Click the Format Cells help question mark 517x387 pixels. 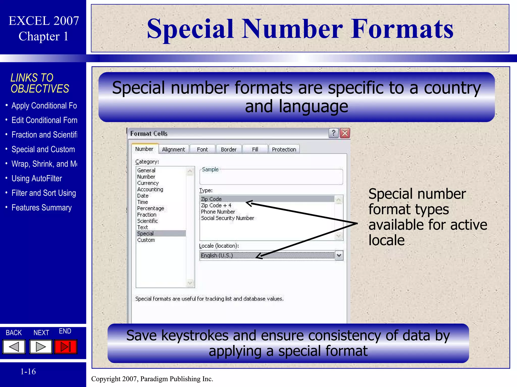[x=333, y=133]
